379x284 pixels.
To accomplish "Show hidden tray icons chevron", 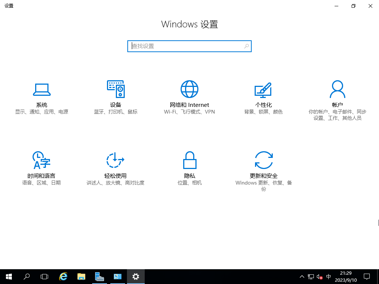I will coord(302,277).
